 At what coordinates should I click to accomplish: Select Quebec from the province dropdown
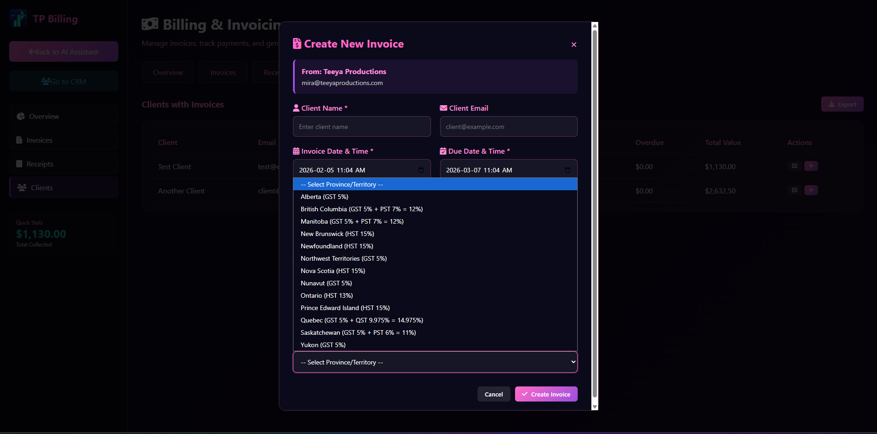pyautogui.click(x=361, y=320)
